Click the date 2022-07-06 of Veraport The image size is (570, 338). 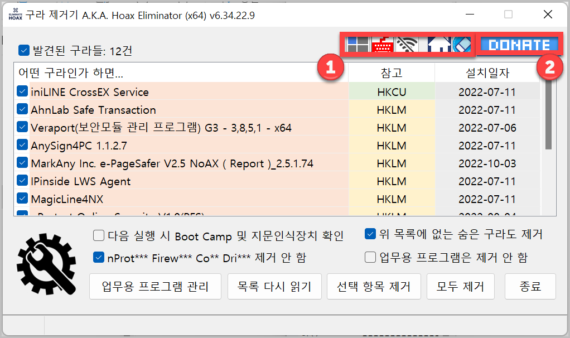(487, 128)
